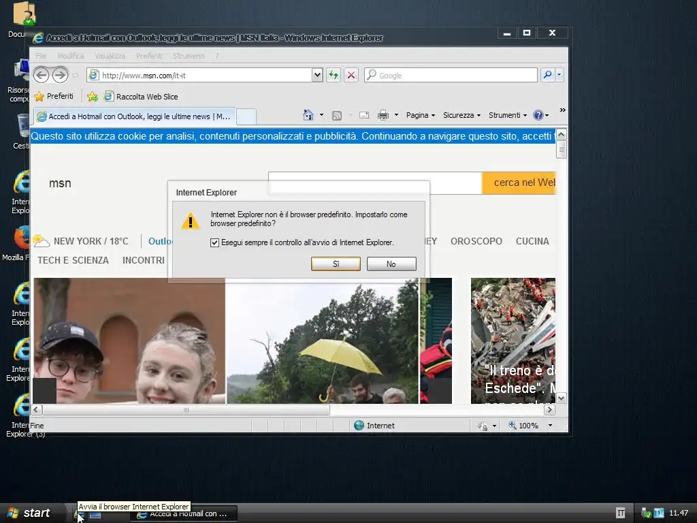Expand the Home button dropdown arrow
The height and width of the screenshot is (523, 697).
(x=321, y=115)
